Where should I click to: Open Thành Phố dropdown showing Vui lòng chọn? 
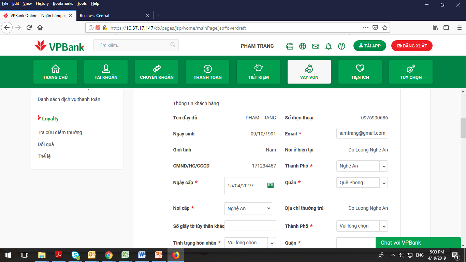(362, 226)
